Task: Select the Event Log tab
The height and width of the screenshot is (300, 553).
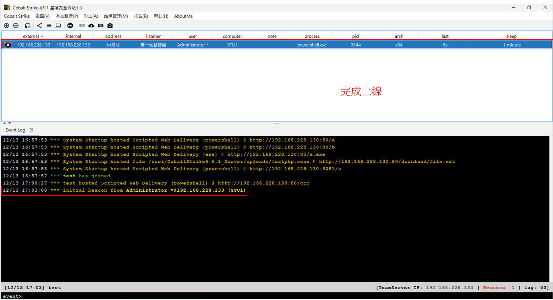Action: 15,130
